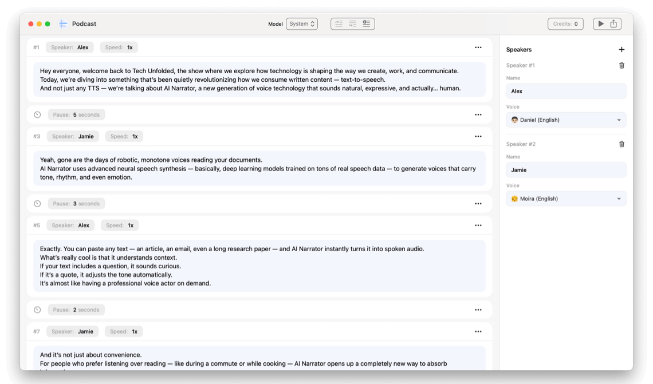Change Speed 1x on segment #3

(x=124, y=136)
